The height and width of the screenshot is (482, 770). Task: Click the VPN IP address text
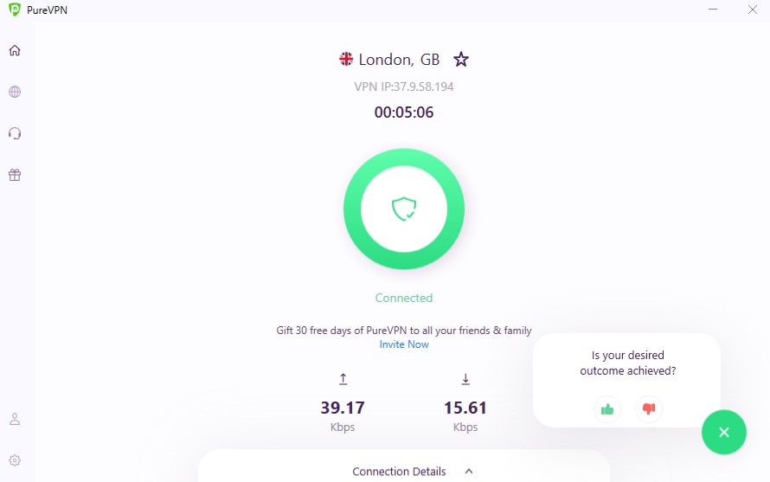coord(404,87)
